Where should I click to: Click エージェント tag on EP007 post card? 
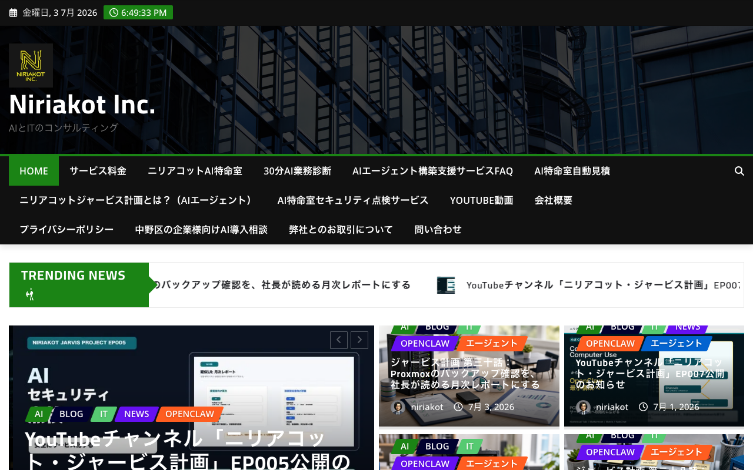(x=677, y=344)
